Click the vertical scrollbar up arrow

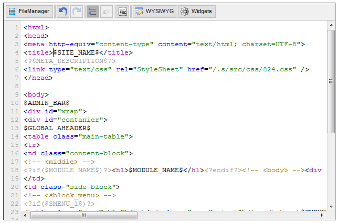tap(331, 25)
